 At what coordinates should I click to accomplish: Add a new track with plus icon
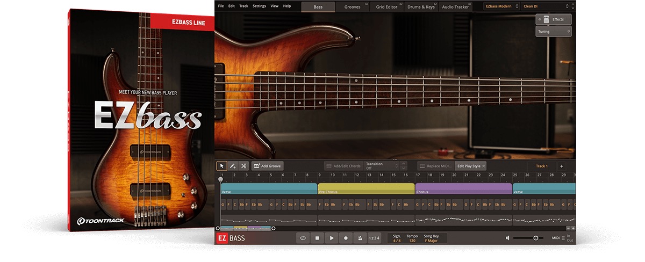[562, 166]
